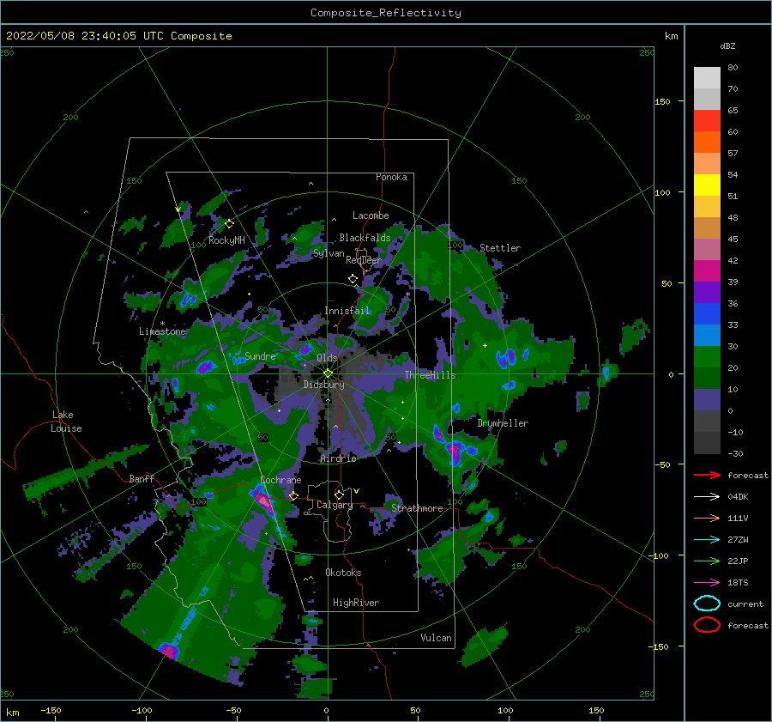Click the yellow diamond marker near RockyMH
The width and height of the screenshot is (772, 722).
229,224
